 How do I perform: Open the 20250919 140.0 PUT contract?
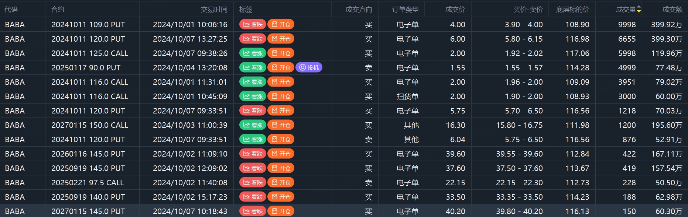[x=88, y=197]
